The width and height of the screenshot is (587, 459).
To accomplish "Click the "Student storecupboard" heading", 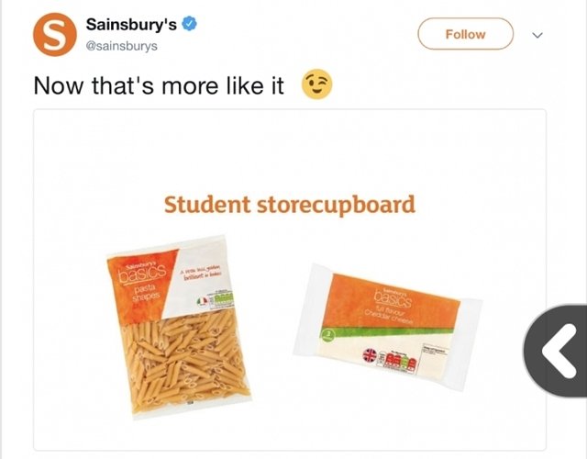I will [289, 204].
